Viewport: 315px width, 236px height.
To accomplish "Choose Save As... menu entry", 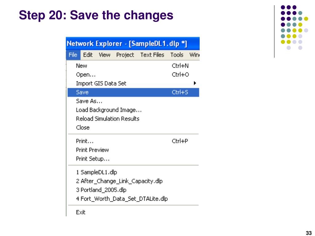I will [133, 101].
